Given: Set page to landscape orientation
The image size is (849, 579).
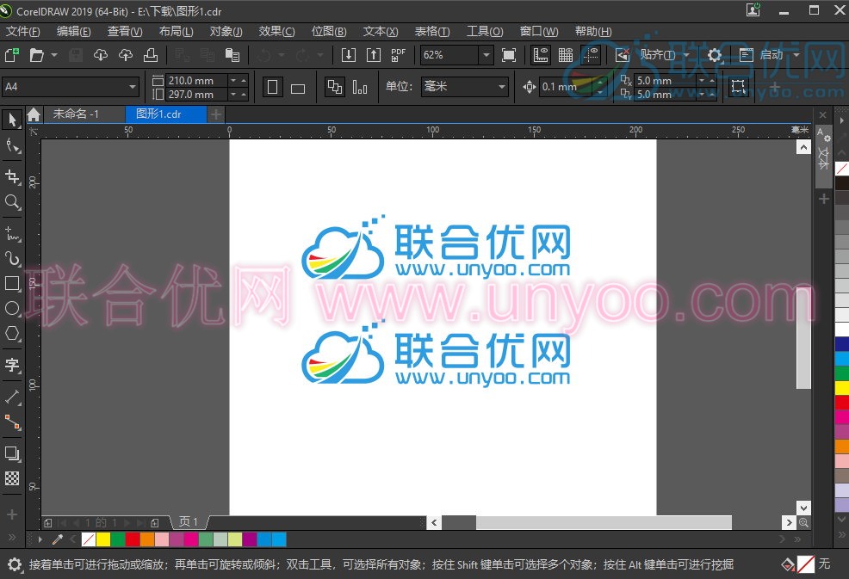Looking at the screenshot, I should click(x=298, y=87).
